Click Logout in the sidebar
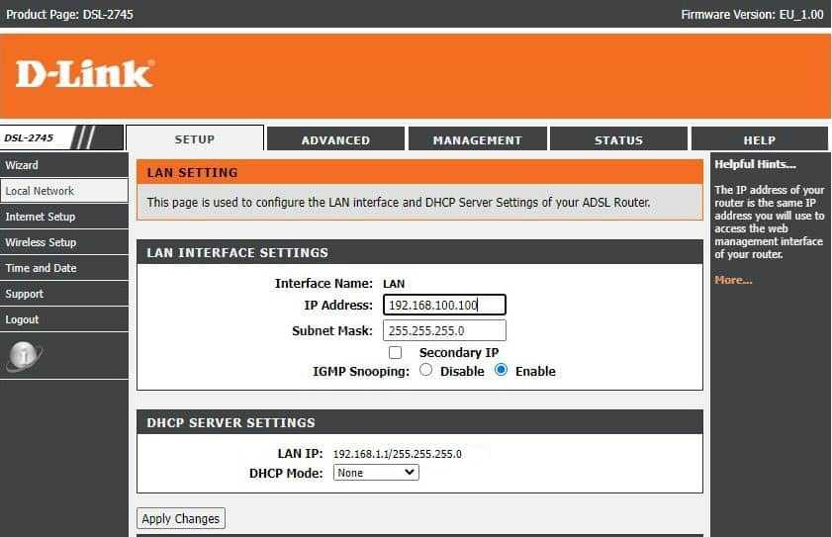Image resolution: width=832 pixels, height=537 pixels. point(63,319)
